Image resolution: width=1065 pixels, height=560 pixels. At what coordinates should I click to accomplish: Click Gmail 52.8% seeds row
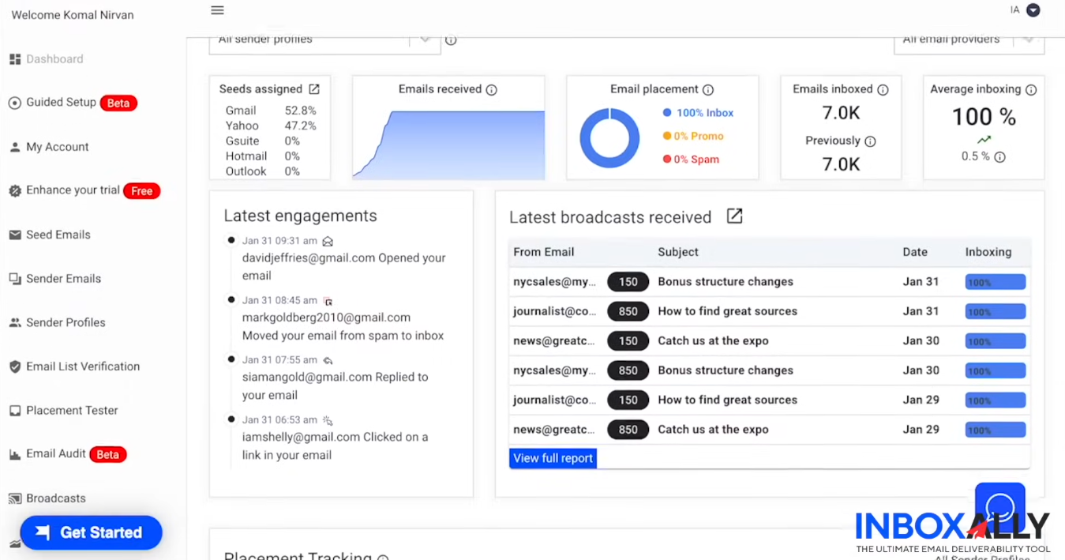[271, 111]
